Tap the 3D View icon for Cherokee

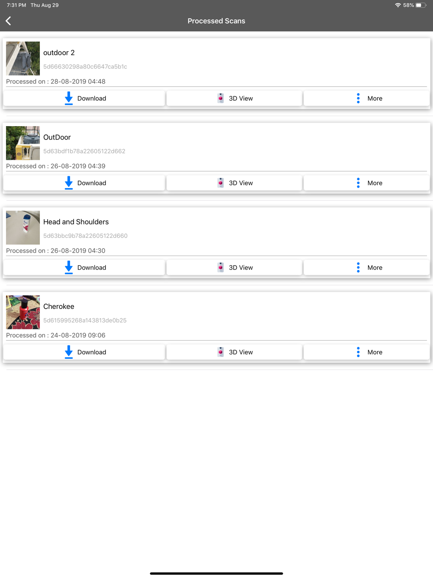point(220,352)
